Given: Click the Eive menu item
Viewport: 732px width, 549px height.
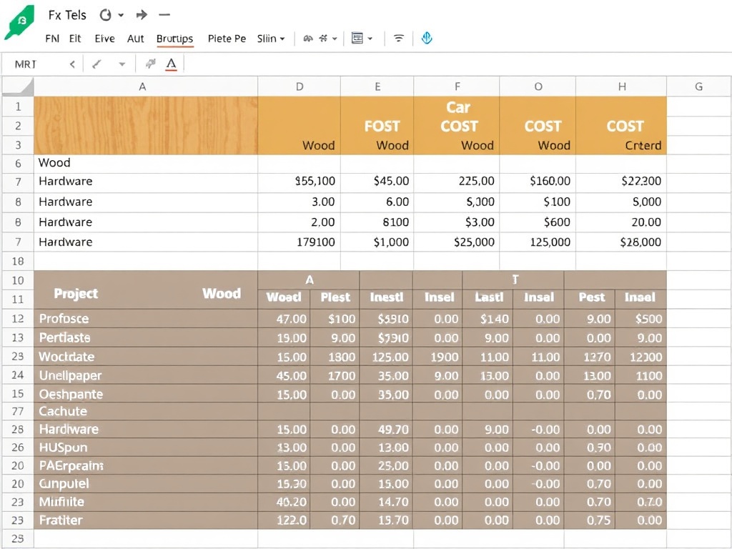Looking at the screenshot, I should pos(105,39).
